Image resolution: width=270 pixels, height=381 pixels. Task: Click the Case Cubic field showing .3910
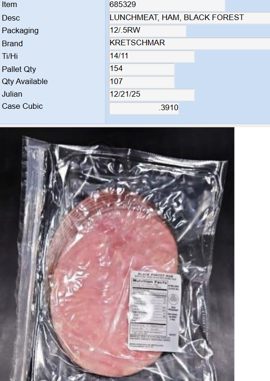pos(144,108)
